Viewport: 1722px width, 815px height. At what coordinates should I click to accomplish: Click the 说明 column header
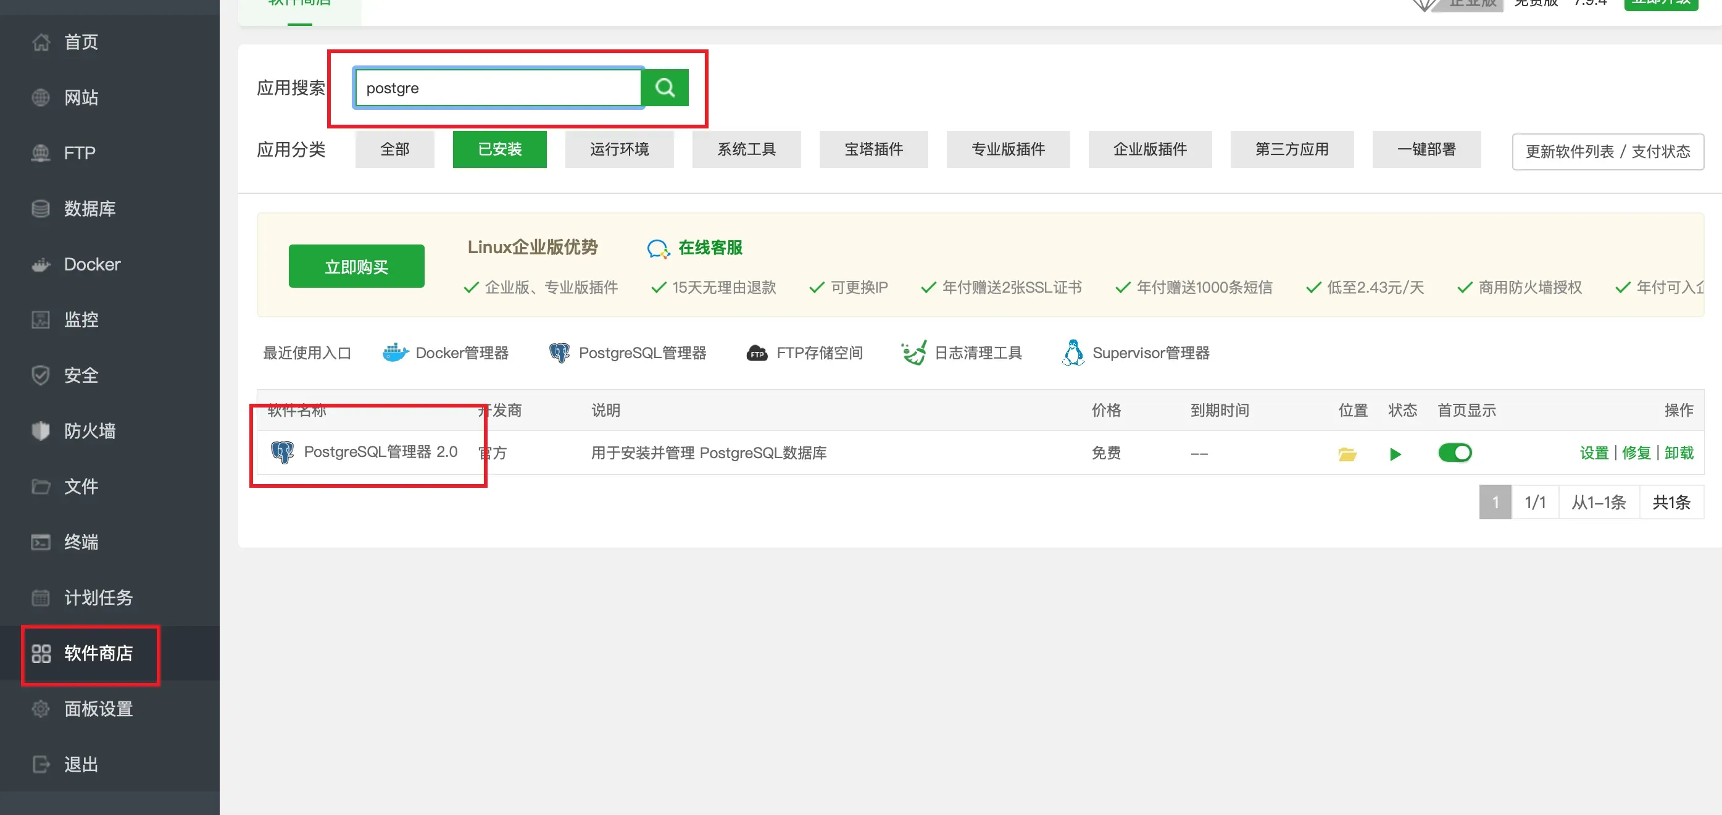[x=605, y=411]
